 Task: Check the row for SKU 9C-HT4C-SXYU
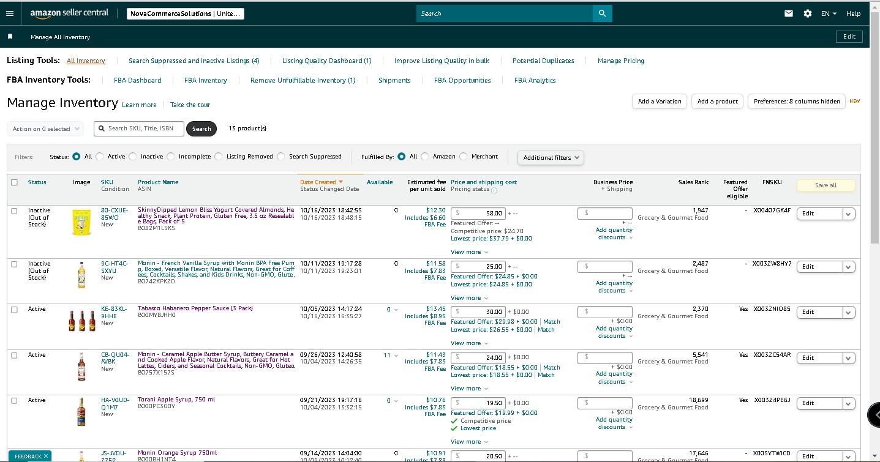tap(14, 264)
